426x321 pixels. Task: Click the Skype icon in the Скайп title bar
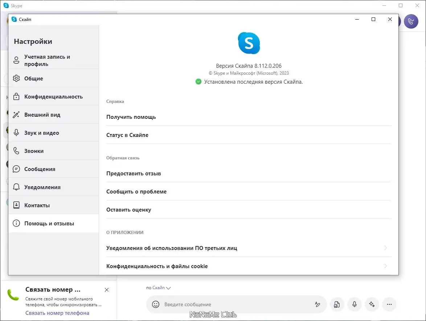(x=14, y=19)
